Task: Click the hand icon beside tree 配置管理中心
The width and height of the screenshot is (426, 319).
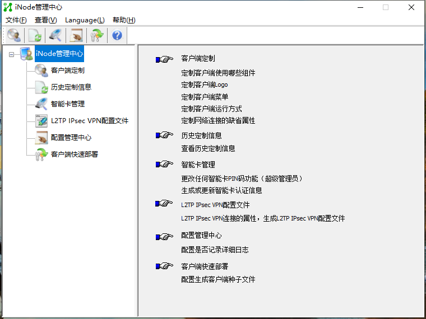Action: click(x=41, y=138)
